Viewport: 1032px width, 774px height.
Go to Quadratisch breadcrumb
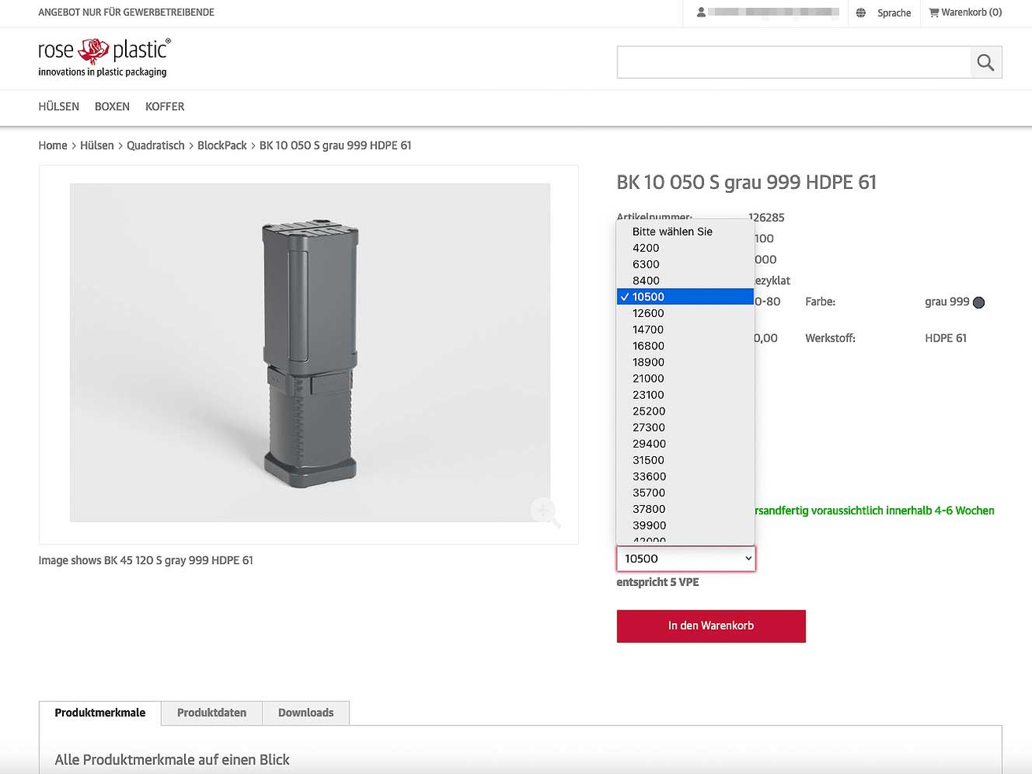click(x=156, y=146)
